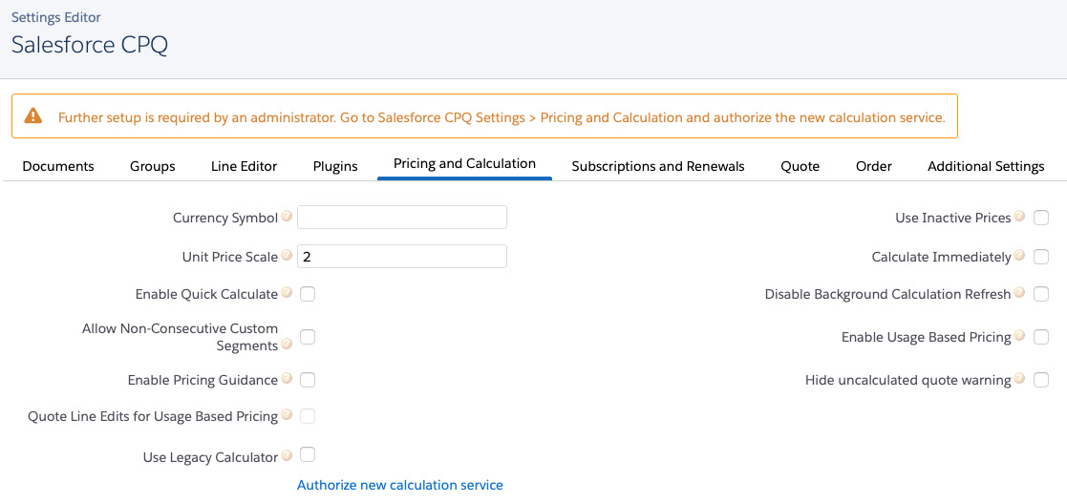The height and width of the screenshot is (503, 1067).
Task: Go to the Additional Settings tab
Action: tap(986, 166)
